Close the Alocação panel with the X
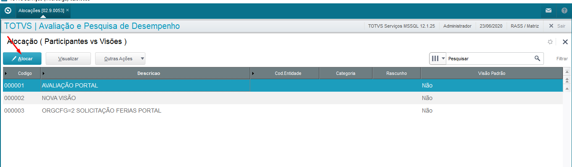572x167 pixels. 565,42
